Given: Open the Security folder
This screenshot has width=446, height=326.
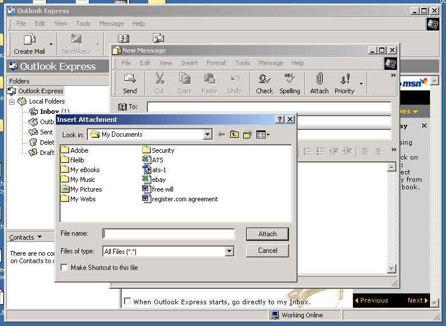Looking at the screenshot, I should (x=158, y=150).
